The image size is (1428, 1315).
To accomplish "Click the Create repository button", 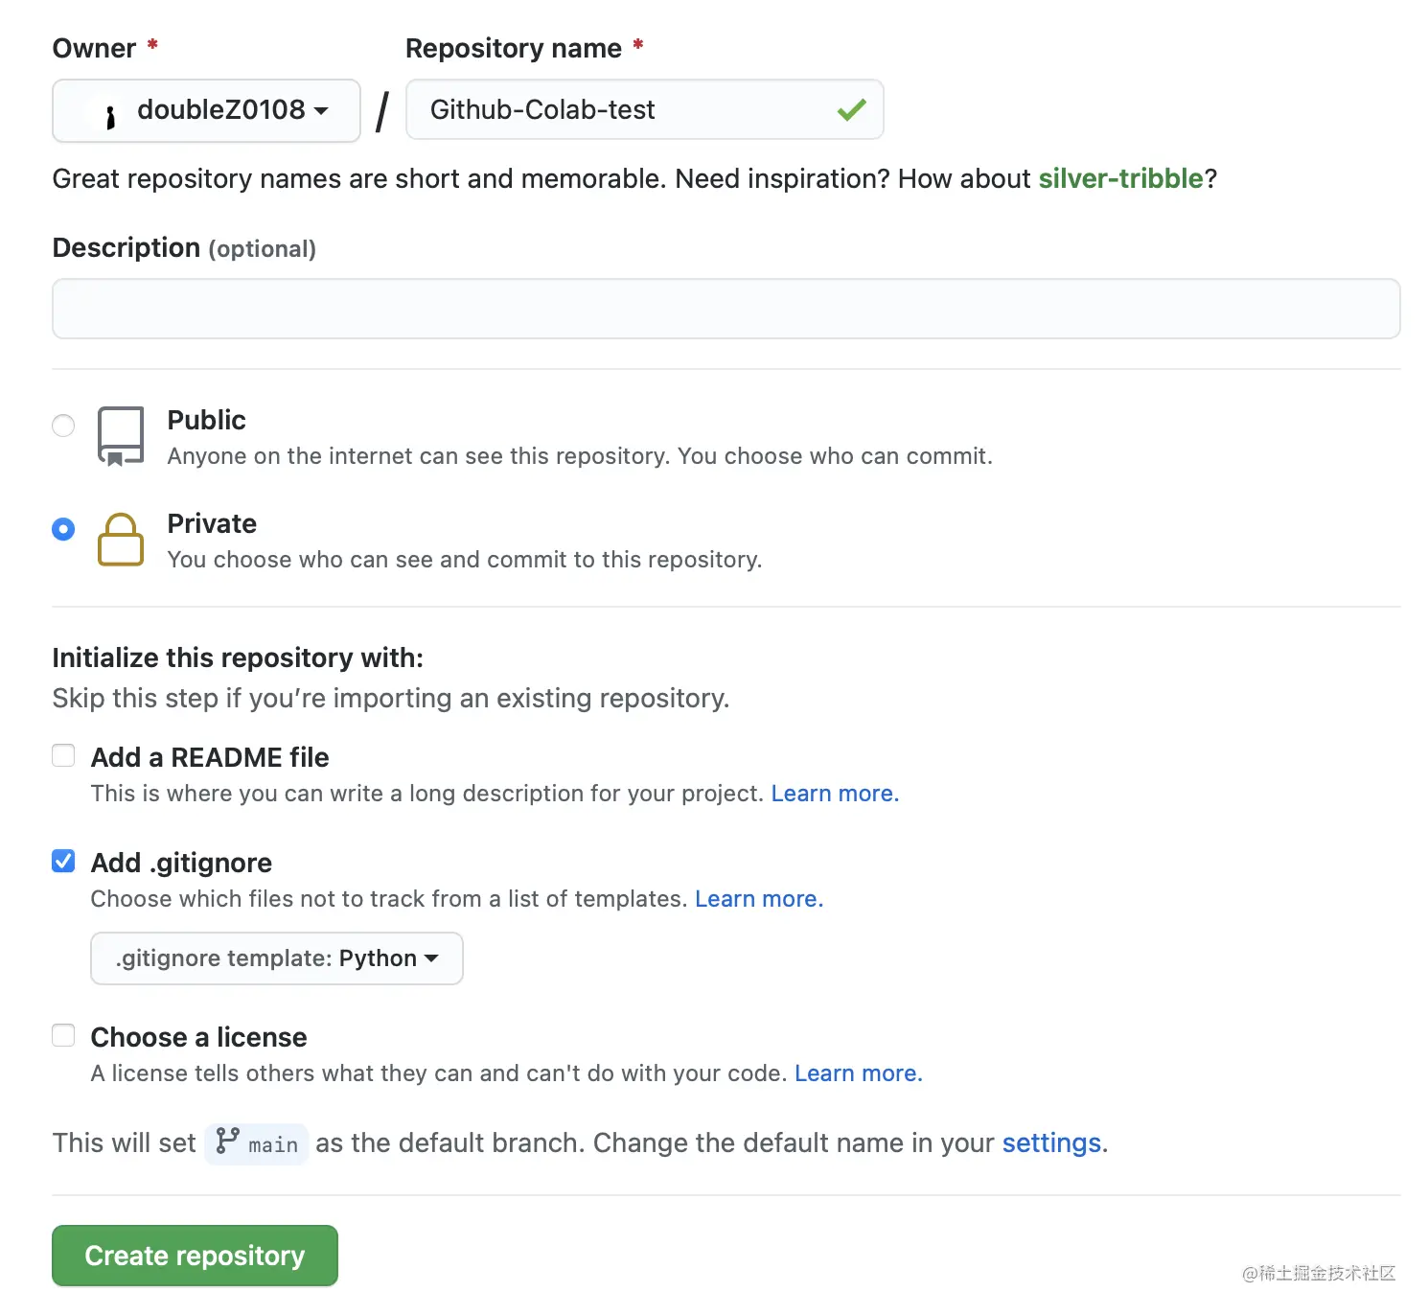I will point(195,1256).
